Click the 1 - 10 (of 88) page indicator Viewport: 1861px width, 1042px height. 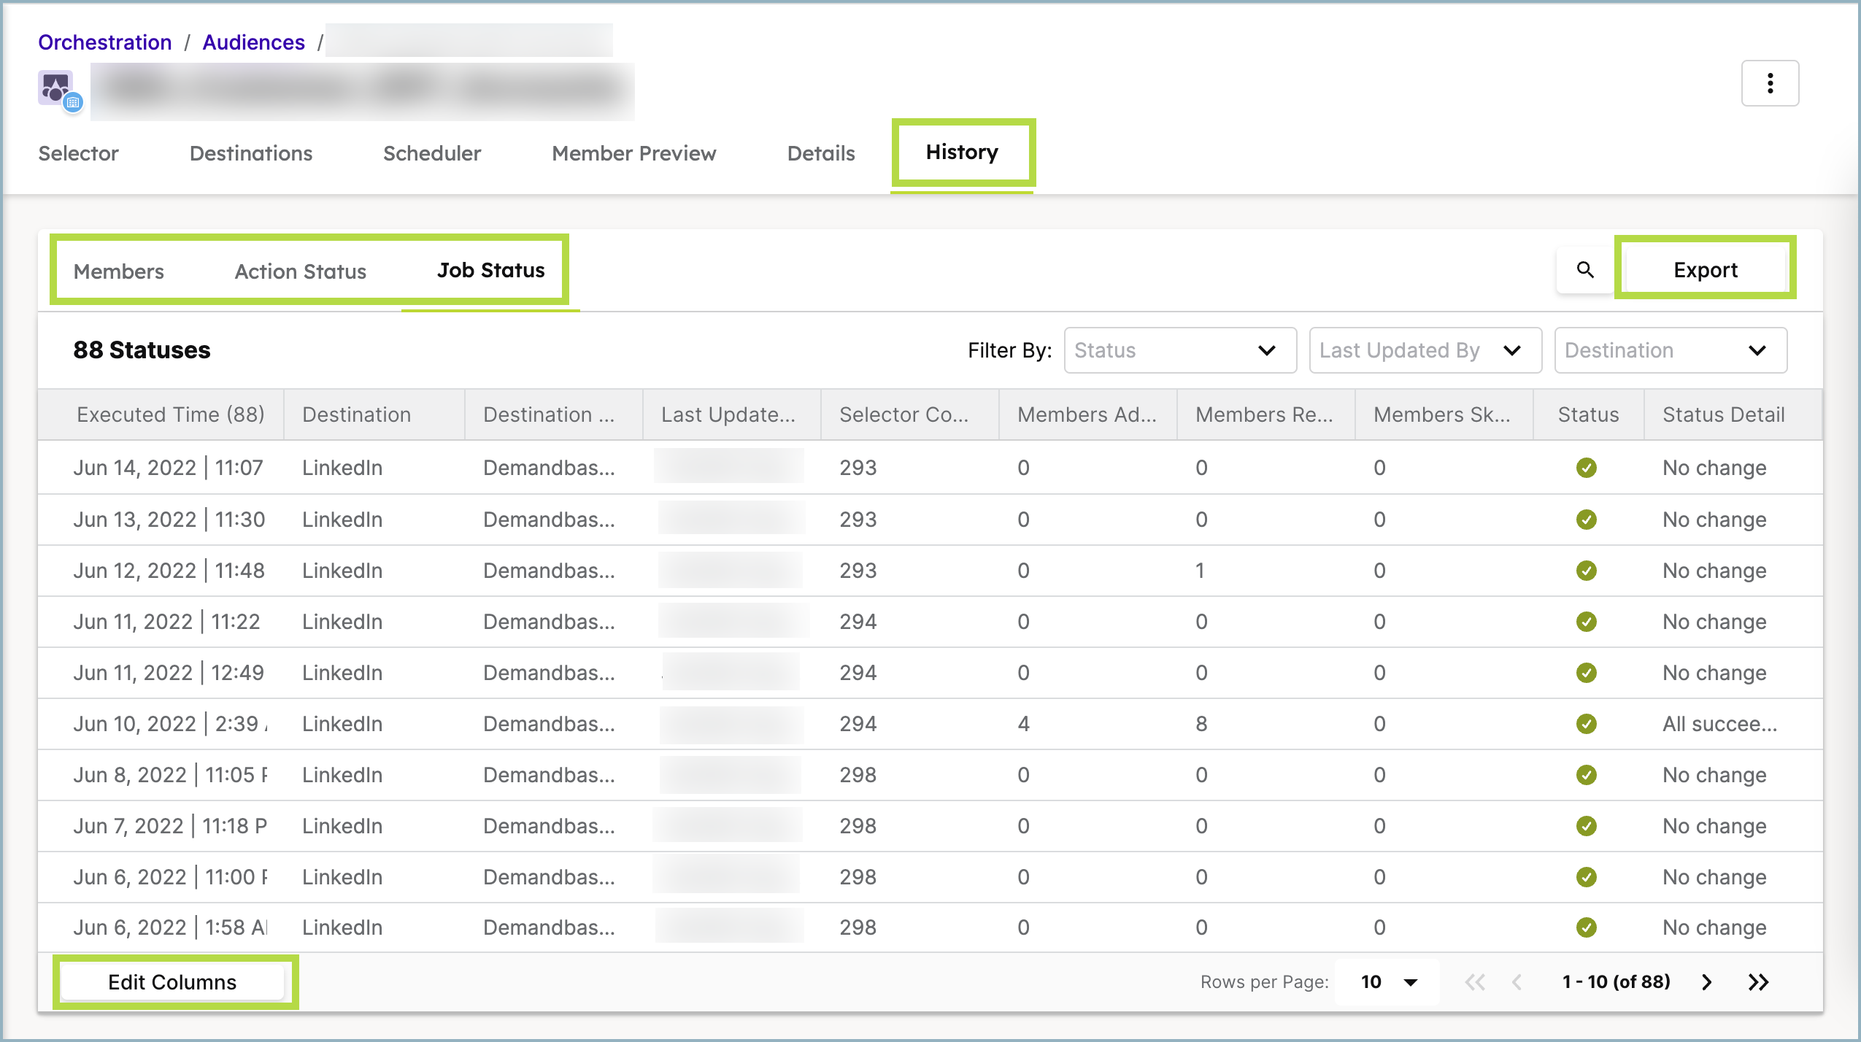(x=1617, y=982)
